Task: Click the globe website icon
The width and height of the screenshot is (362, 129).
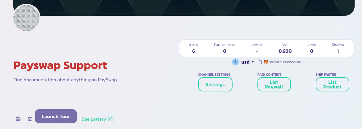Action: [x=18, y=119]
